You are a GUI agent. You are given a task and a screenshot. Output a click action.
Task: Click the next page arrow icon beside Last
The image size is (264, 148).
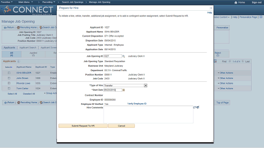pyautogui.click(x=243, y=61)
